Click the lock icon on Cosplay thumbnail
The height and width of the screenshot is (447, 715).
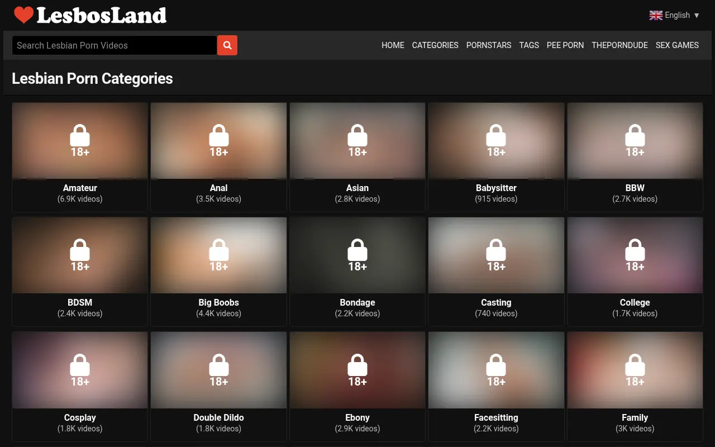click(x=80, y=365)
